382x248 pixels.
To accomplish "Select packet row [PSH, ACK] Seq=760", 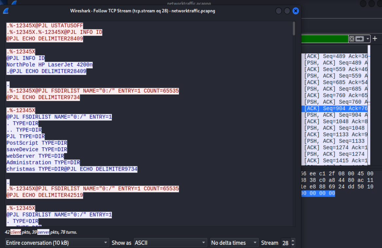I will pyautogui.click(x=335, y=102).
